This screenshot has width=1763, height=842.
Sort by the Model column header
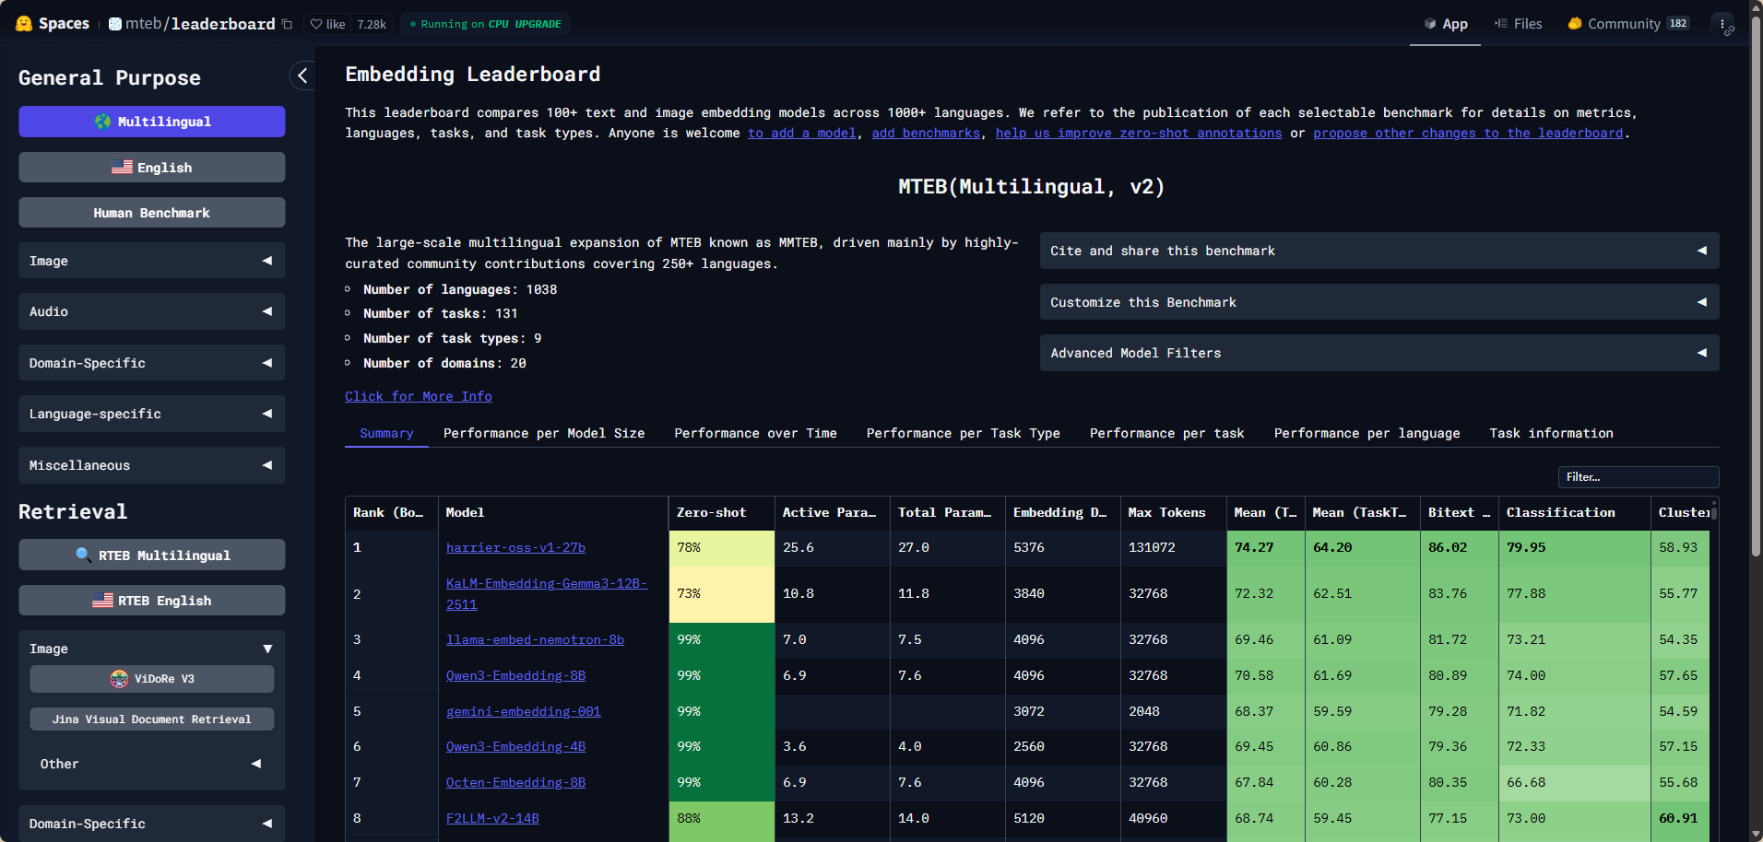pyautogui.click(x=553, y=513)
